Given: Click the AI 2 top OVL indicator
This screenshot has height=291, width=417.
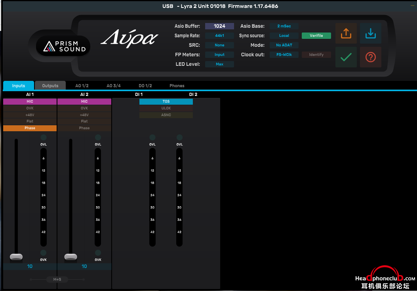Looking at the screenshot, I should [x=98, y=138].
